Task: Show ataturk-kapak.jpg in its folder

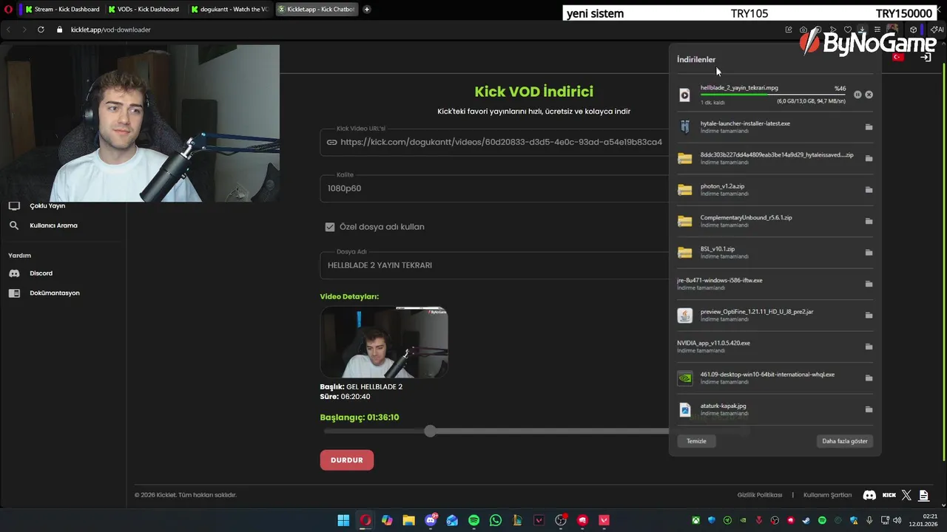Action: [869, 409]
